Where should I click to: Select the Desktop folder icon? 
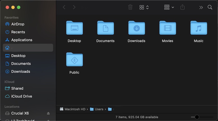74,28
